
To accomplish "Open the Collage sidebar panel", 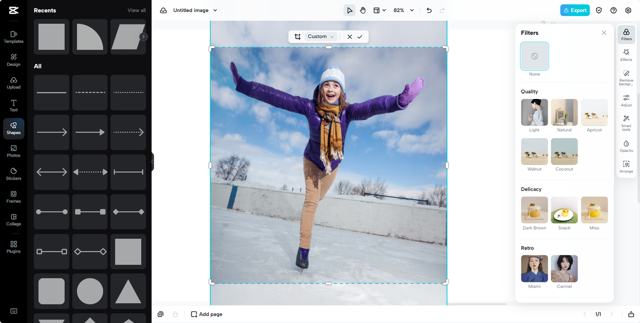I will click(x=13, y=220).
